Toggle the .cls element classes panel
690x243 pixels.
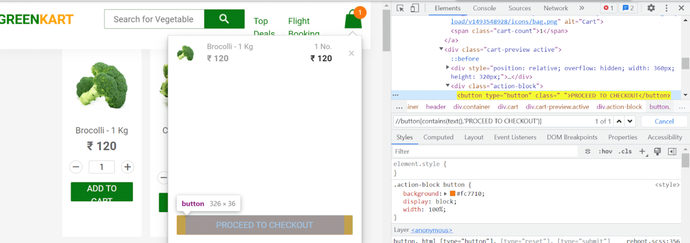[625, 152]
